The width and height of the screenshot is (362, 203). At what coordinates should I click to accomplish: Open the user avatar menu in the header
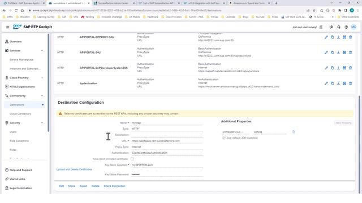click(x=354, y=27)
